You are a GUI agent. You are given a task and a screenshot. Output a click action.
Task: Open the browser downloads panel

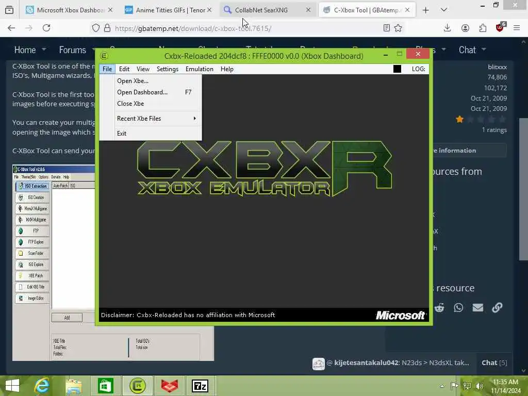(447, 28)
